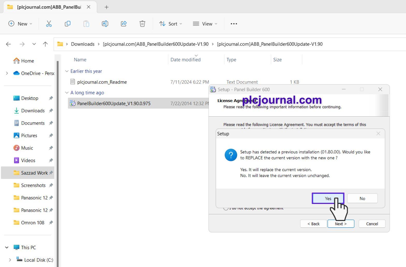Sort by Type column header

click(x=231, y=60)
